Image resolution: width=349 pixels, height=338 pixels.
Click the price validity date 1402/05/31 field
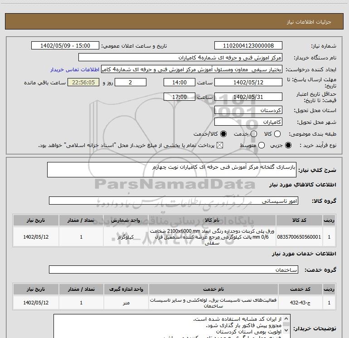(248, 97)
